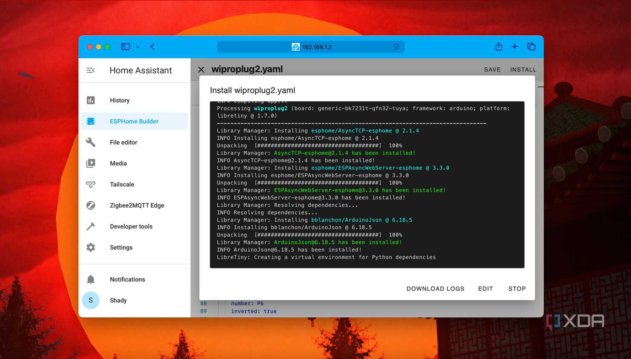631x359 pixels.
Task: Click 'ArduinoJson@6.18.5 has been installed!' green text
Action: pos(338,242)
